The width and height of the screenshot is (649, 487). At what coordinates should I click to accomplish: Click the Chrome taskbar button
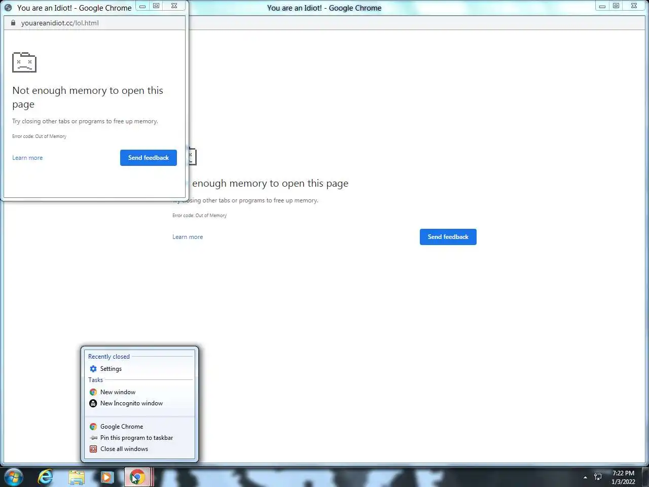click(137, 477)
